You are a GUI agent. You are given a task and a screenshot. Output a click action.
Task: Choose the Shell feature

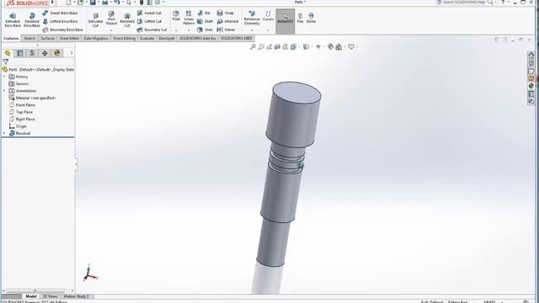click(205, 30)
